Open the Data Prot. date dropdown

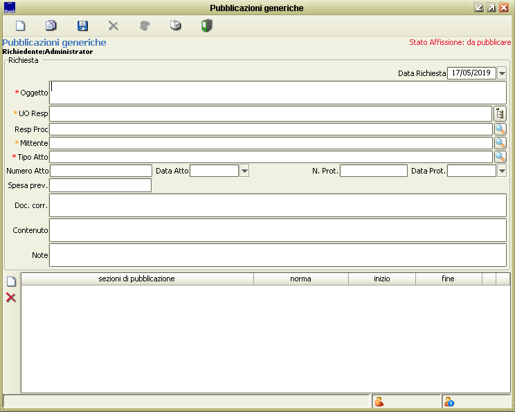(502, 171)
